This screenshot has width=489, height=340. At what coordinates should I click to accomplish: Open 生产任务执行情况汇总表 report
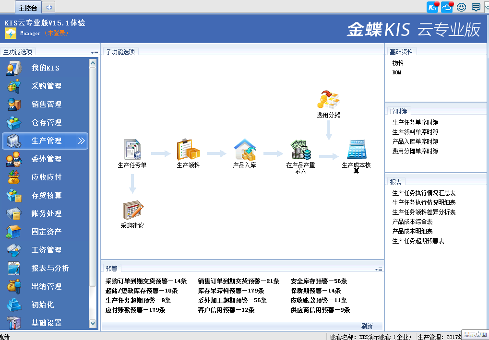click(x=424, y=193)
